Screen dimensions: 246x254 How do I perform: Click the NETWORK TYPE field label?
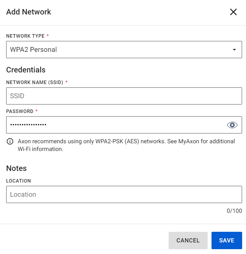click(x=25, y=36)
